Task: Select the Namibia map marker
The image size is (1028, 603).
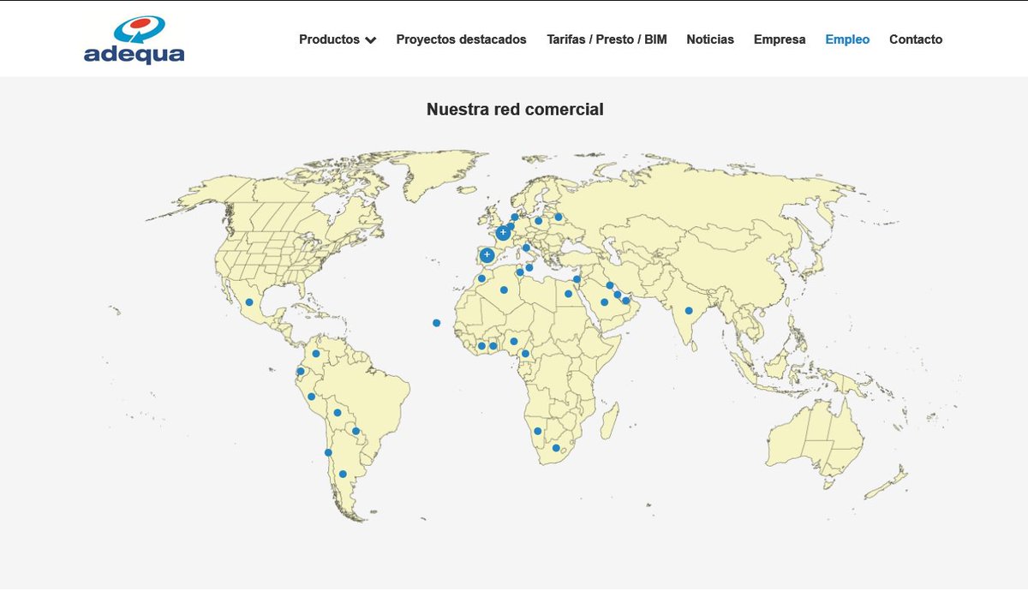Action: [x=537, y=431]
